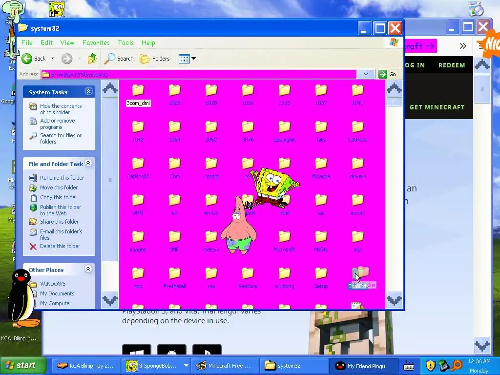Image resolution: width=500 pixels, height=375 pixels.
Task: Select the dllcache folder
Action: [321, 168]
